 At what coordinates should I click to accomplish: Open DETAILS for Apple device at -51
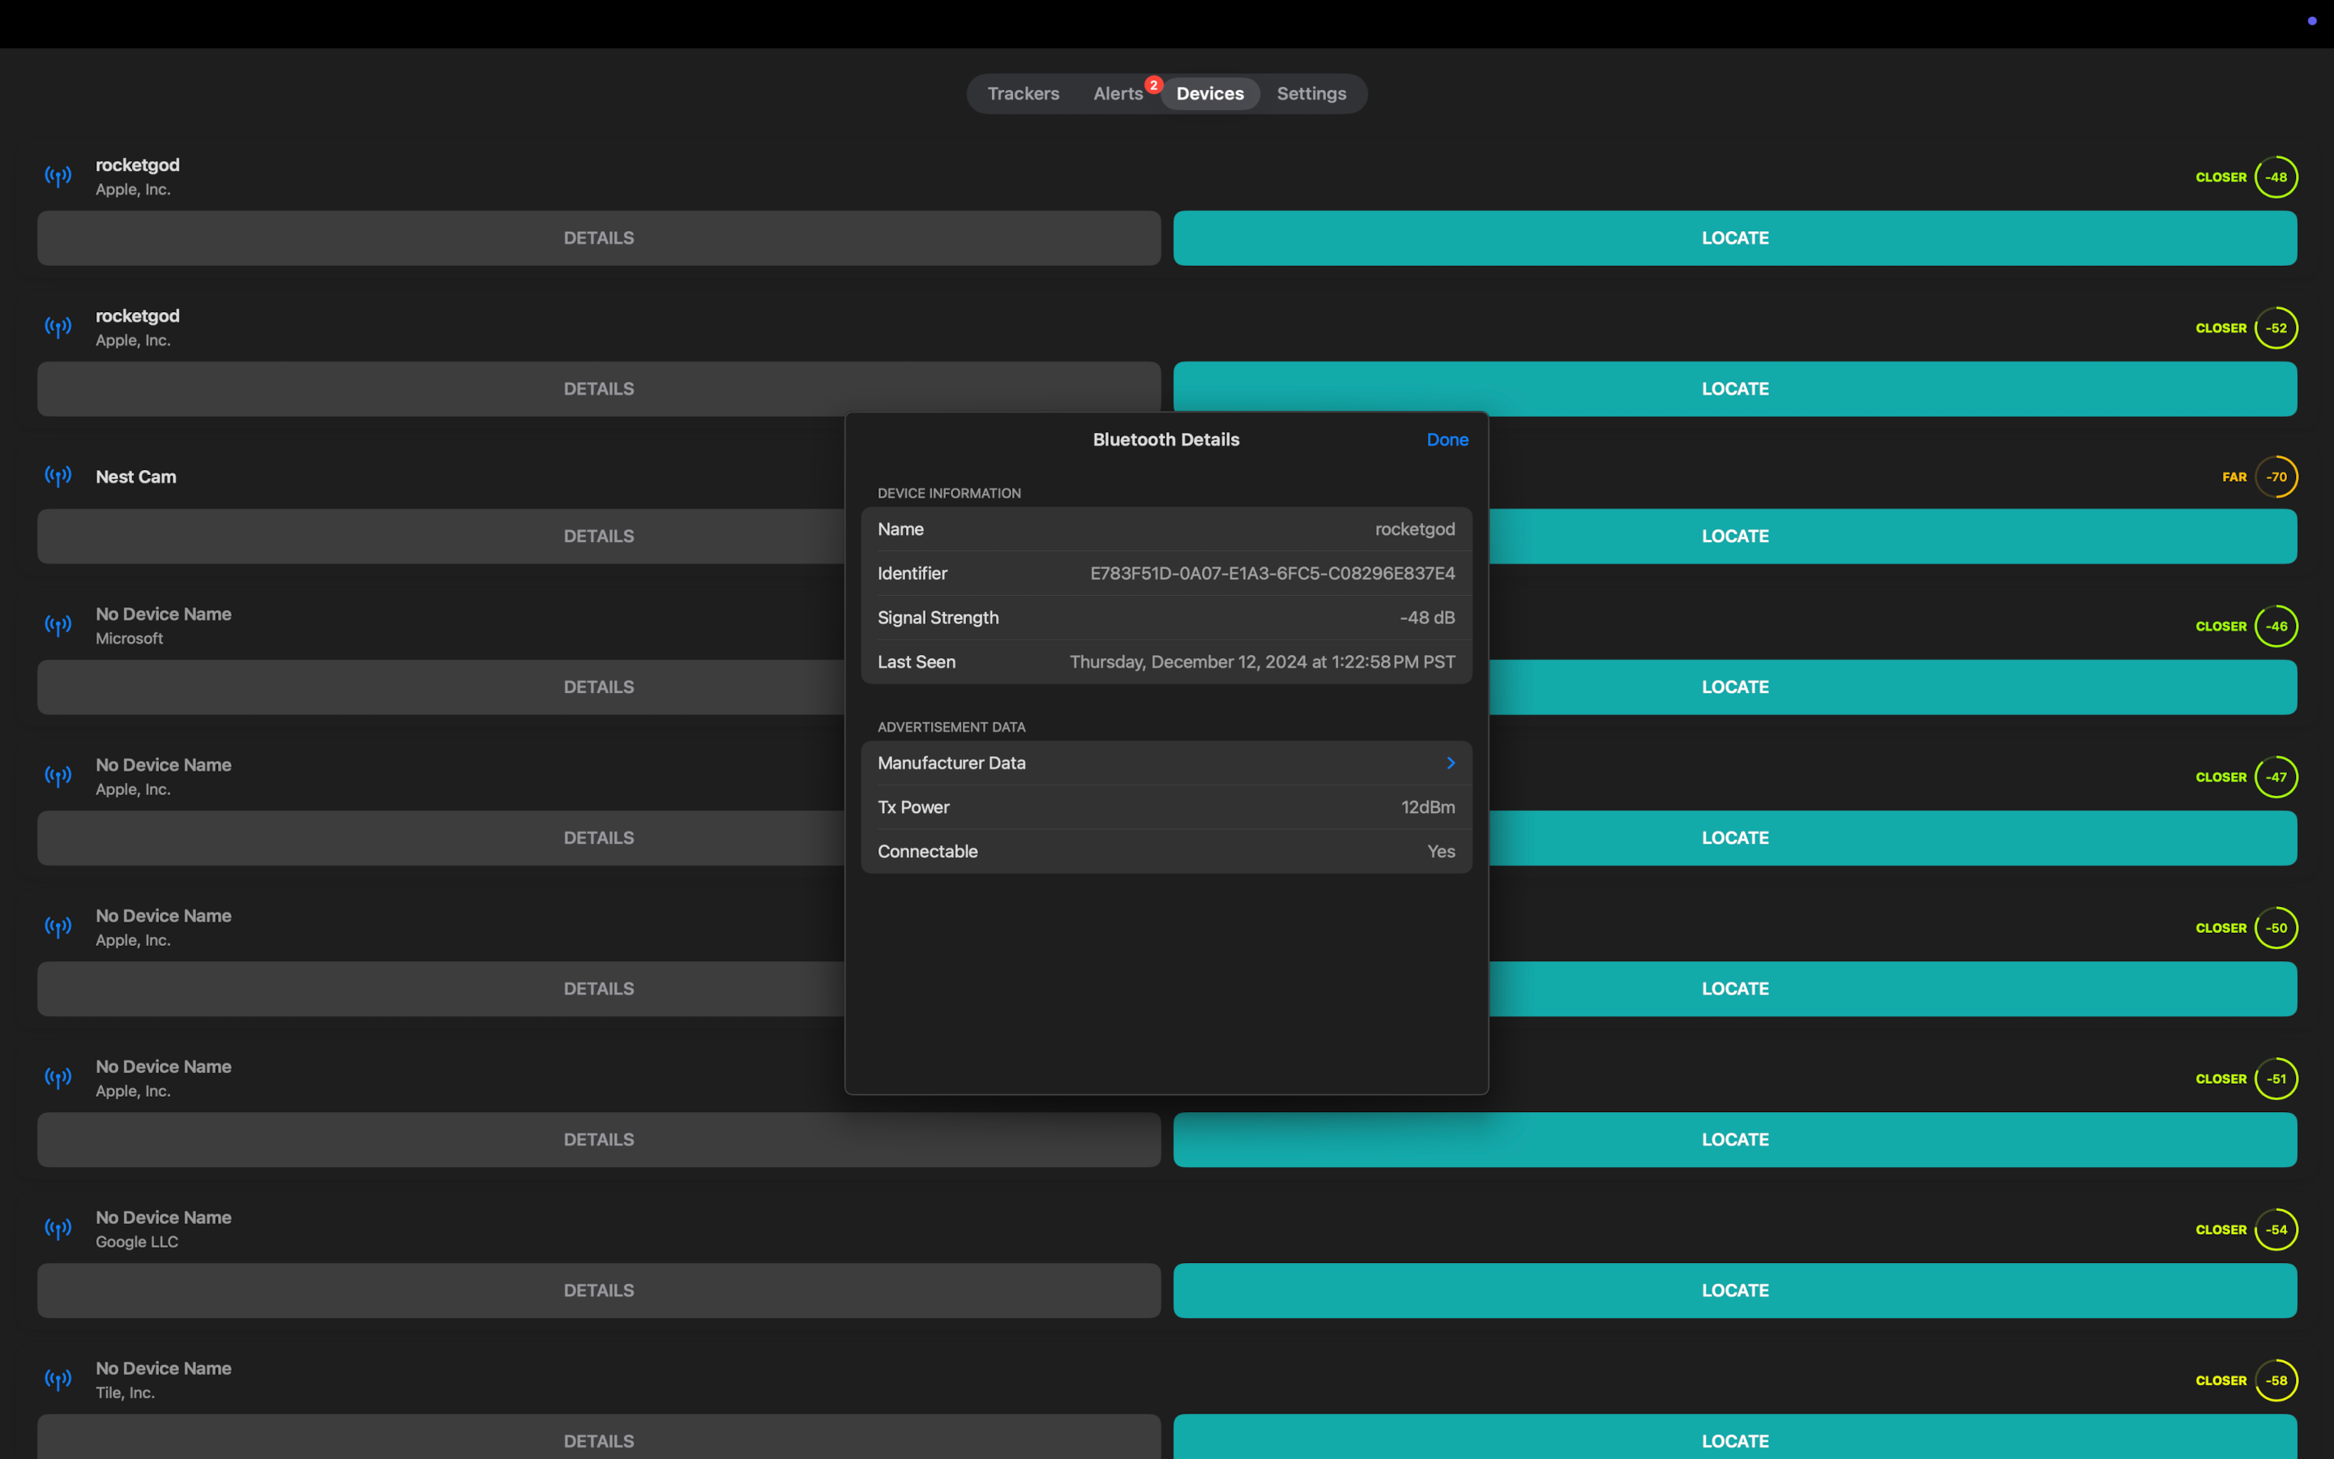pyautogui.click(x=599, y=1140)
